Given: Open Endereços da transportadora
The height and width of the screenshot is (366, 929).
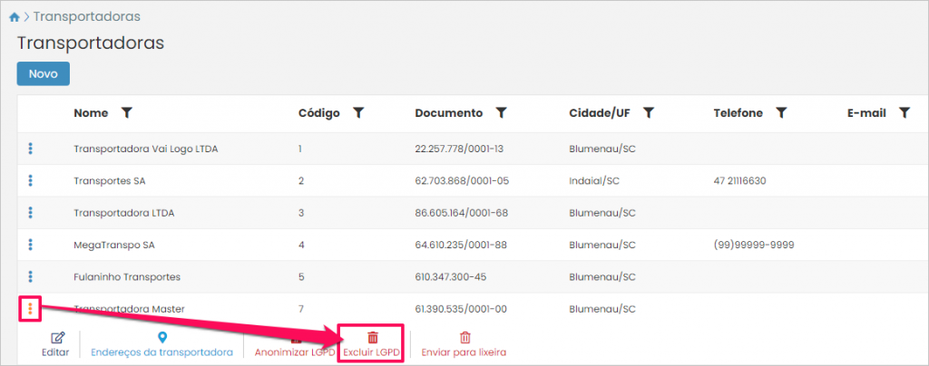Looking at the screenshot, I should click(x=162, y=344).
